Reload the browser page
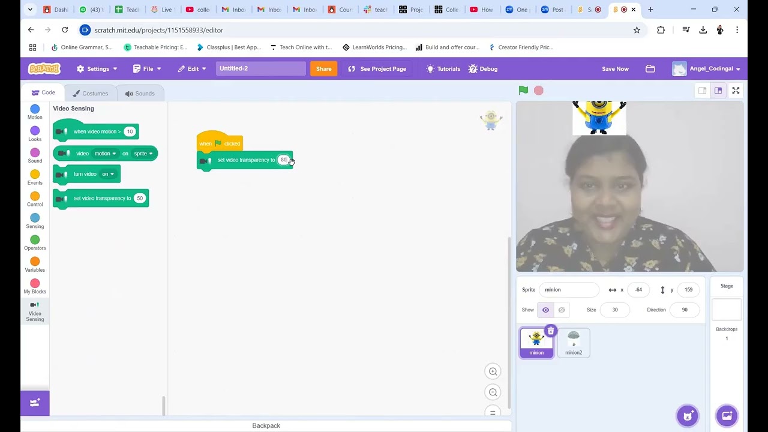 tap(65, 30)
